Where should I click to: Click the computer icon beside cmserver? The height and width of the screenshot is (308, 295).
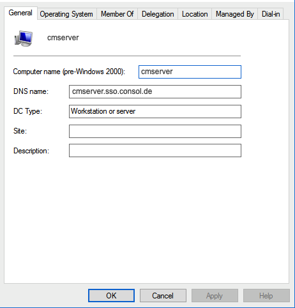[24, 38]
